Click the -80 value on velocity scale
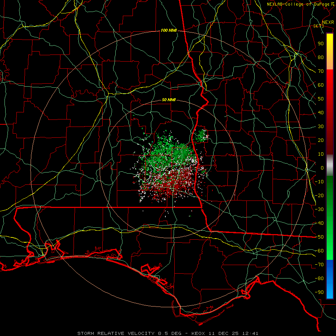Viewport: 336px width, 336px height. click(x=319, y=279)
